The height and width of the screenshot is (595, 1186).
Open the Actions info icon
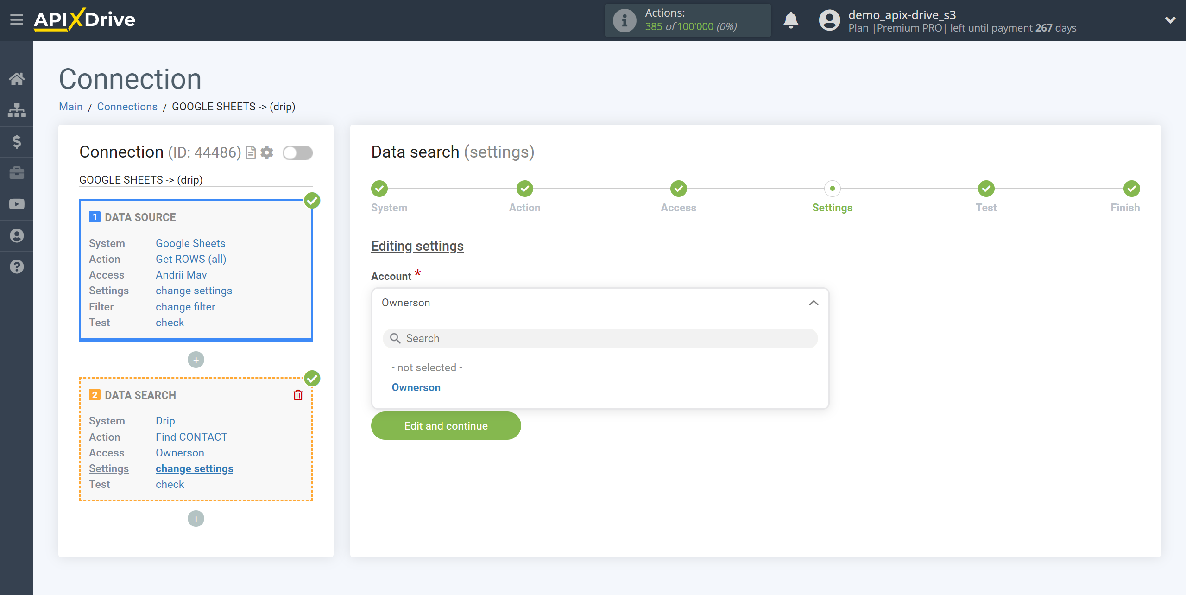click(625, 20)
